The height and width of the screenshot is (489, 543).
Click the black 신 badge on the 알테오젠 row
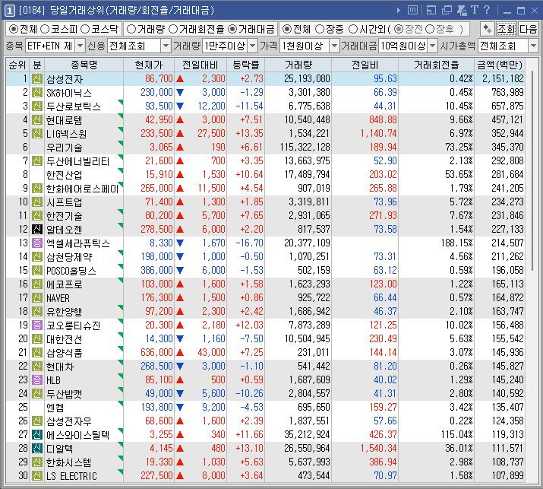(37, 229)
